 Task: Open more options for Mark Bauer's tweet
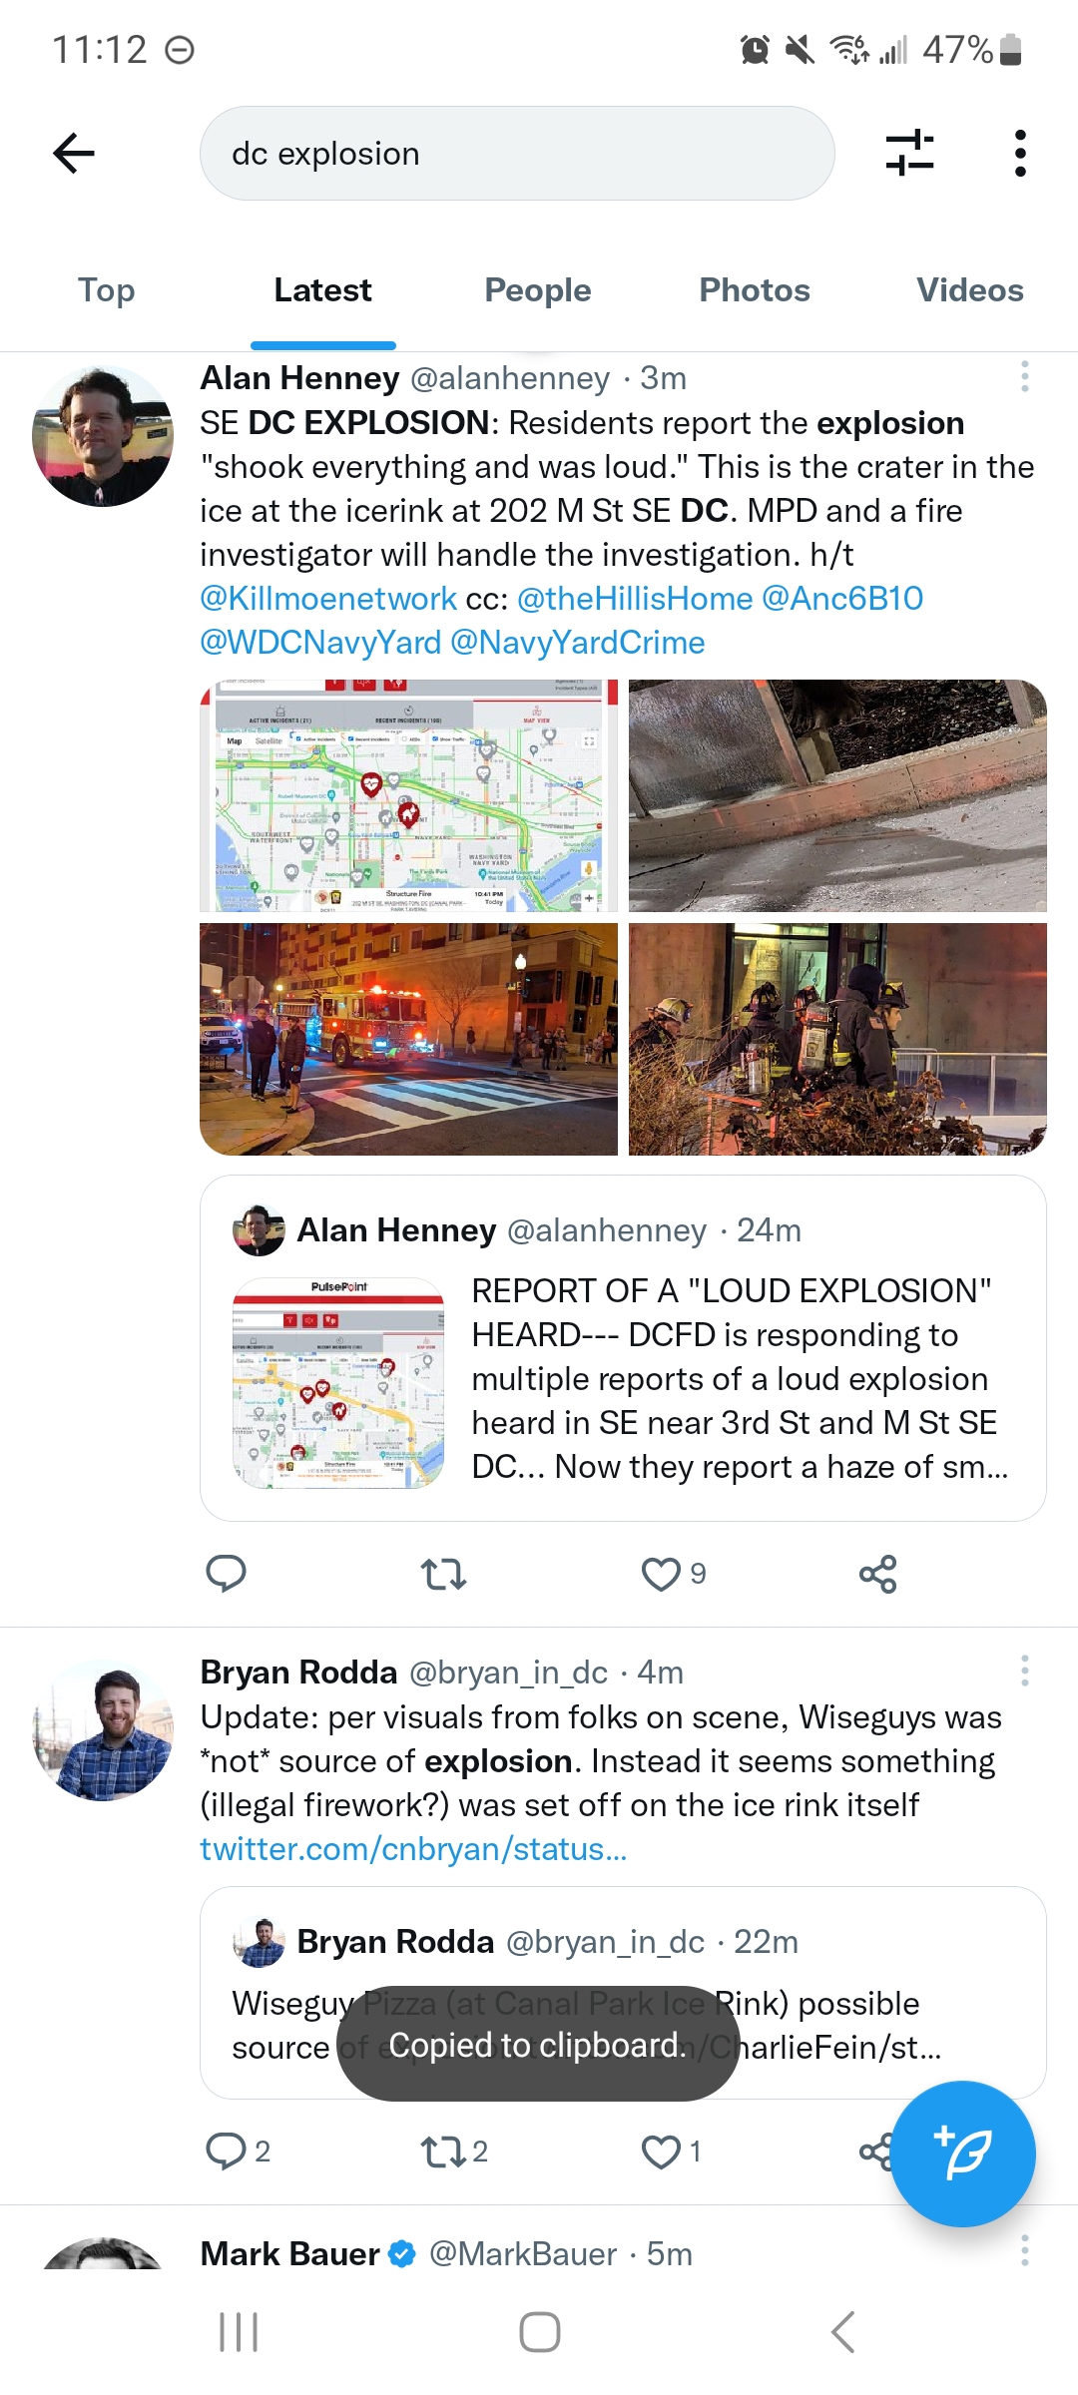pos(1024,2251)
